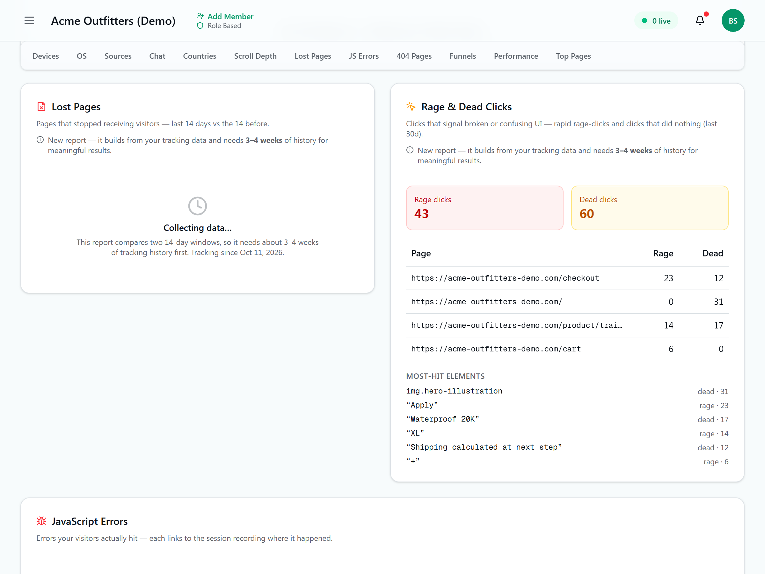
Task: Click the Add Member link
Action: coord(230,16)
